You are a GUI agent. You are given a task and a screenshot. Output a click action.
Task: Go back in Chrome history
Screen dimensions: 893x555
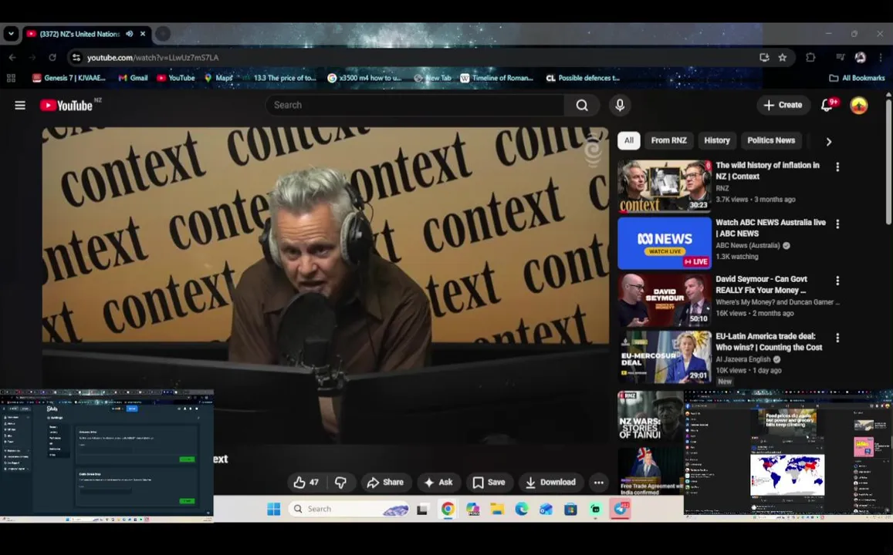click(12, 58)
